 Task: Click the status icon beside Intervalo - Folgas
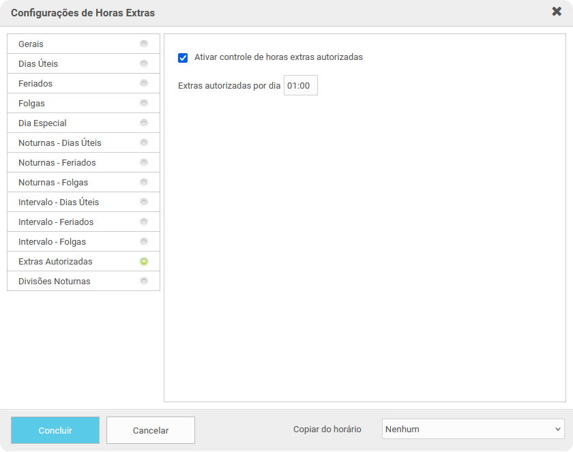coord(144,241)
